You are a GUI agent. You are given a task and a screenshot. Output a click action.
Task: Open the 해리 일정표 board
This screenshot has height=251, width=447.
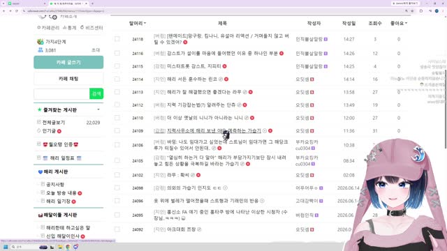(x=62, y=158)
